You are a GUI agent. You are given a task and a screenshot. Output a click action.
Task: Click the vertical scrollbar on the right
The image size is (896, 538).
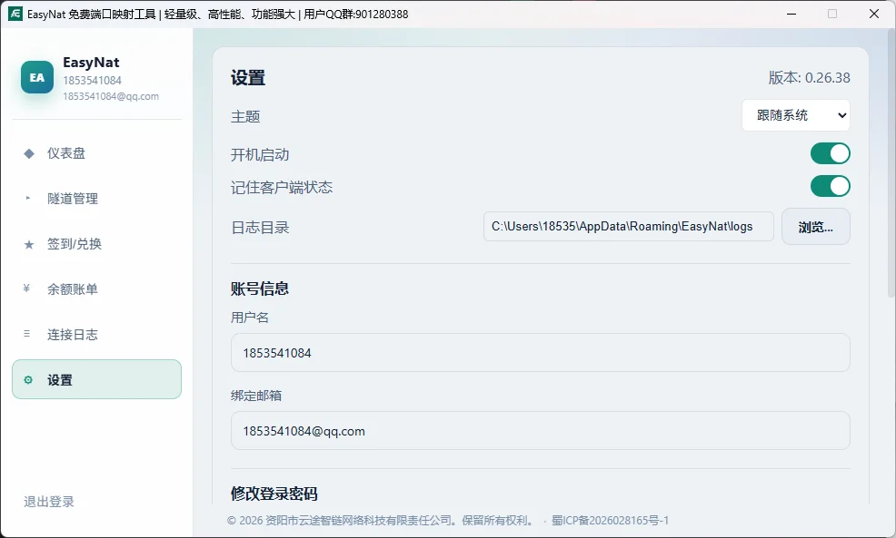pos(891,165)
